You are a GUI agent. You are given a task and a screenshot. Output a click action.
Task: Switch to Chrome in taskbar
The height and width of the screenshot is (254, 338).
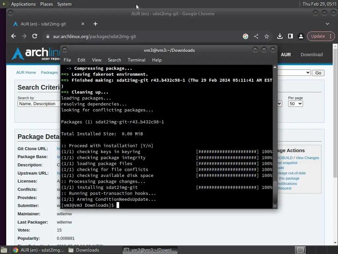39,250
